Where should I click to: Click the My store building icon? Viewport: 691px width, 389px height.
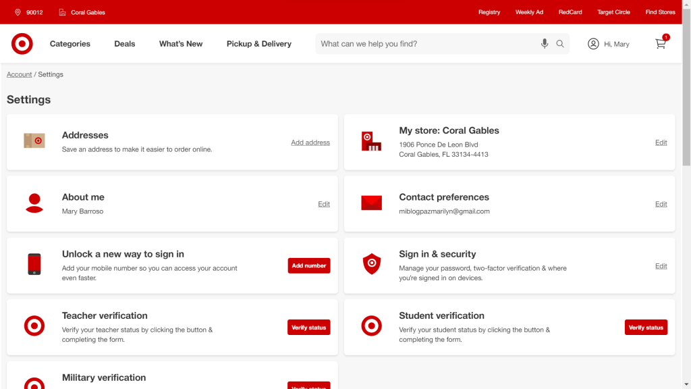pos(371,141)
